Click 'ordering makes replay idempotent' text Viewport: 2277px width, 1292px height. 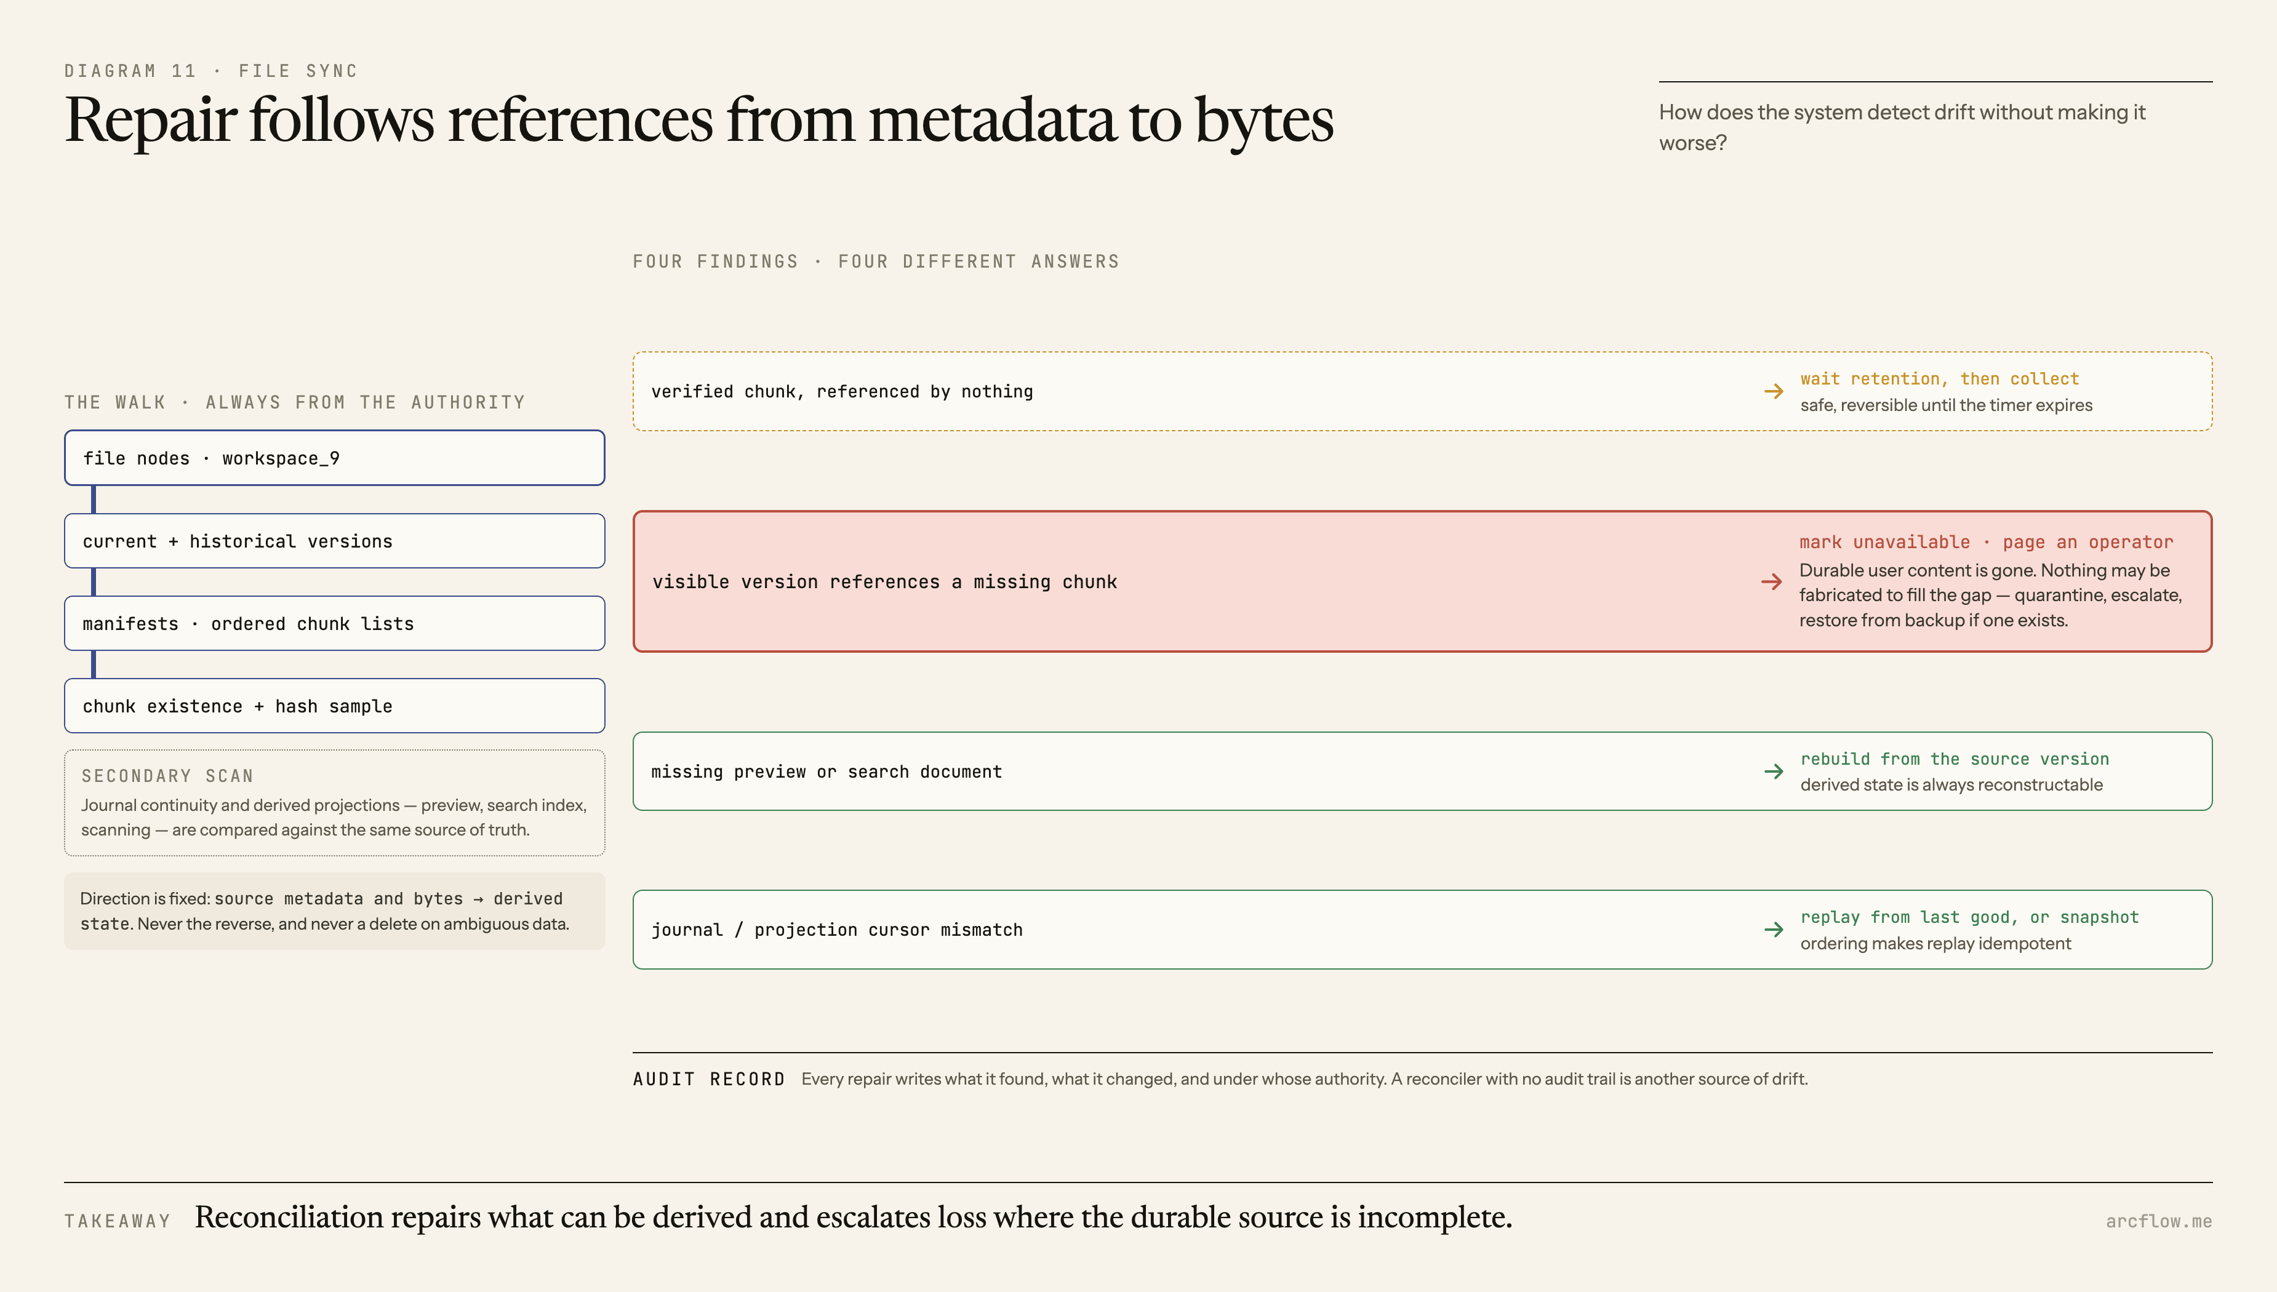click(x=1935, y=943)
